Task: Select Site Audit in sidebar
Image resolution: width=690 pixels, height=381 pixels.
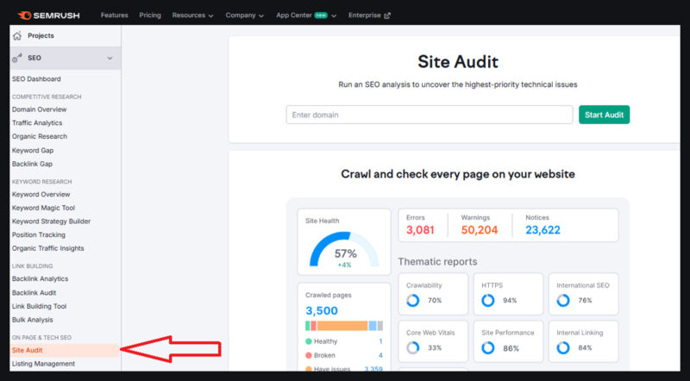Action: (x=64, y=350)
